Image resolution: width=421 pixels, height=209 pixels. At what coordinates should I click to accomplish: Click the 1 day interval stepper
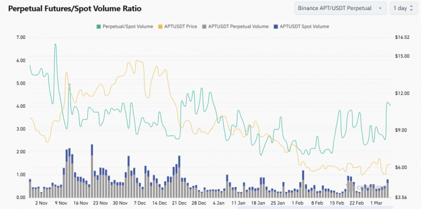[404, 8]
